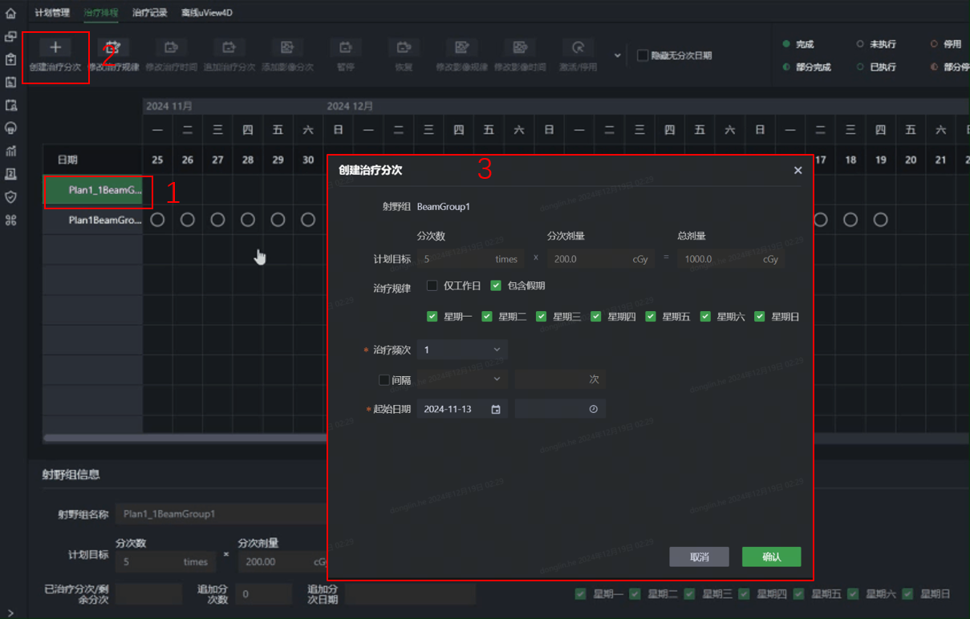Open the calendar picker for 起始日期

pos(496,409)
